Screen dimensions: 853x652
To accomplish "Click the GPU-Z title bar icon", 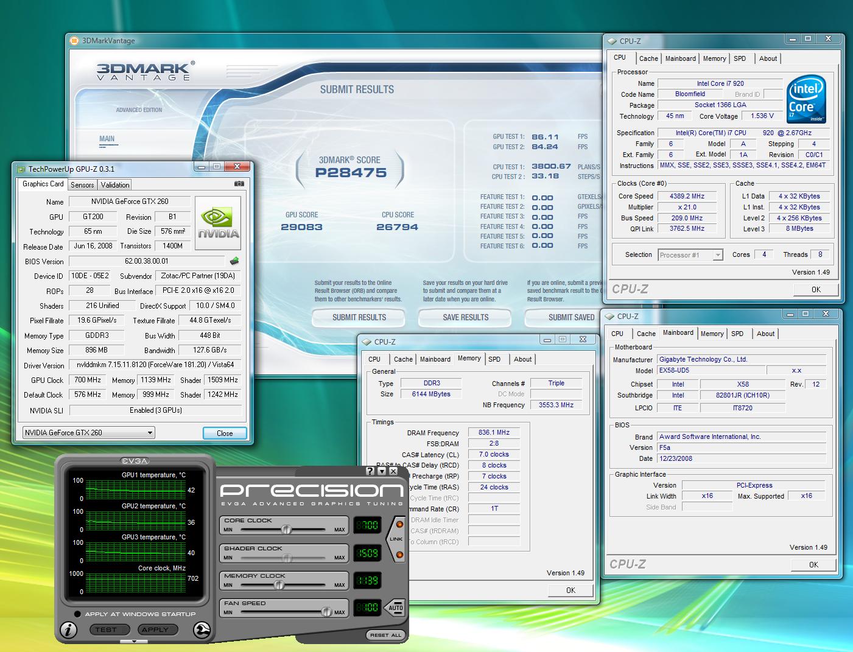I will coord(21,169).
